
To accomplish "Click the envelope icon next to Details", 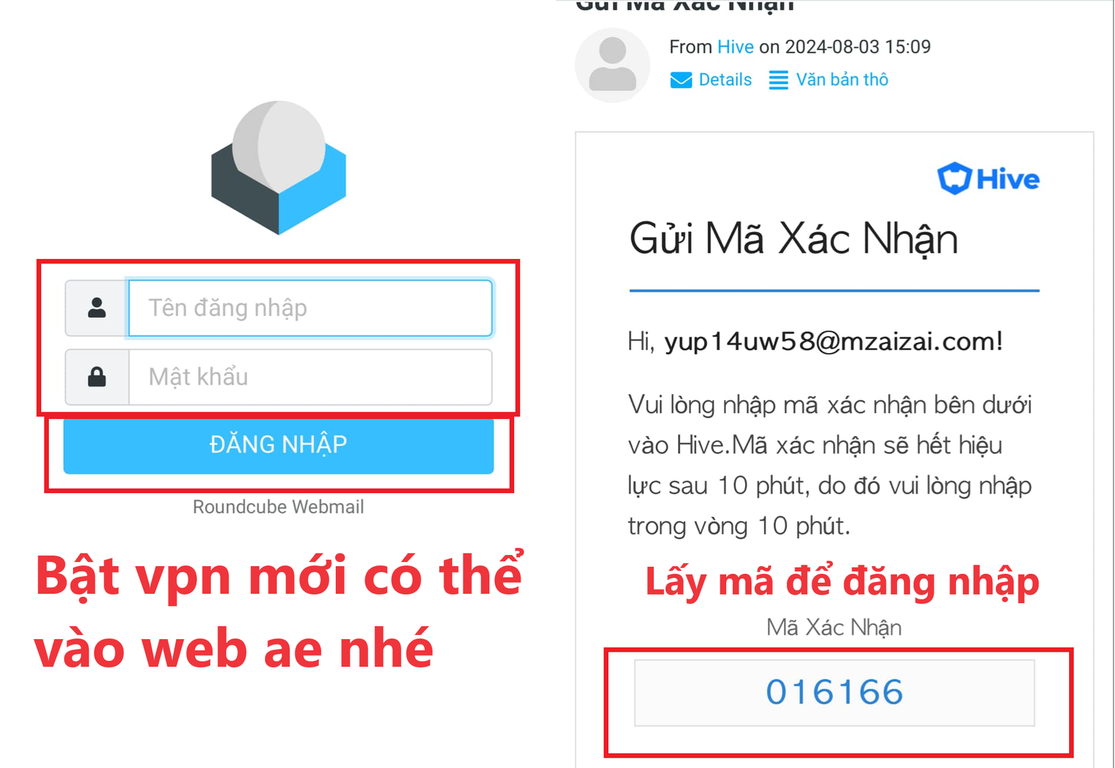I will [x=681, y=80].
